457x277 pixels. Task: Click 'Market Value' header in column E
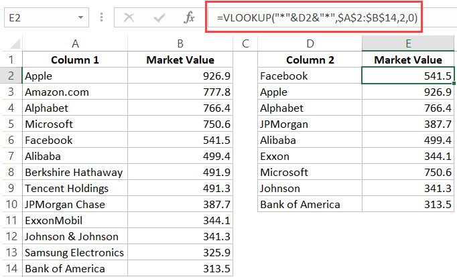click(408, 60)
